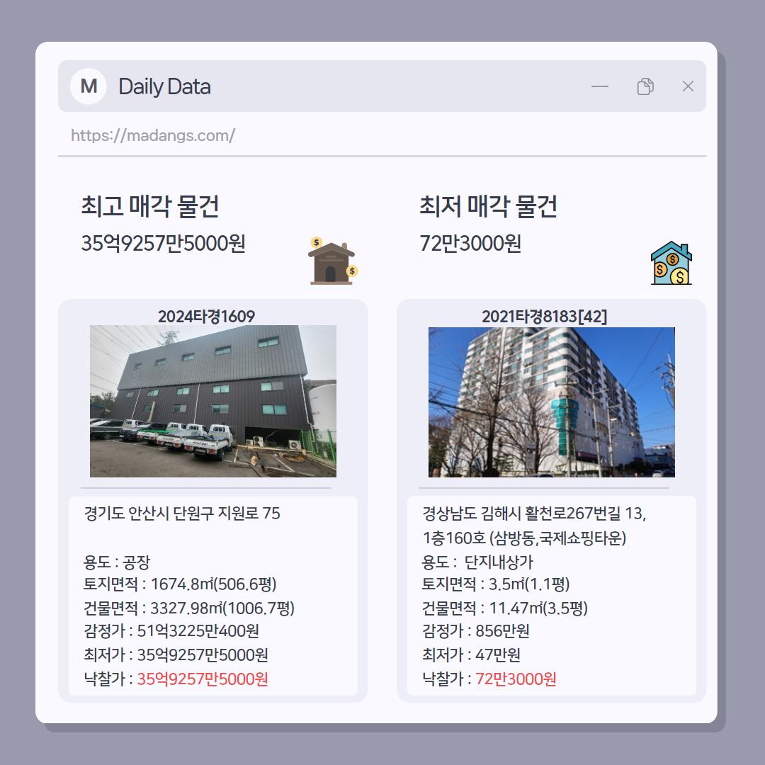Click the 최저 매각 물건 heading
The image size is (765, 765).
(x=488, y=206)
